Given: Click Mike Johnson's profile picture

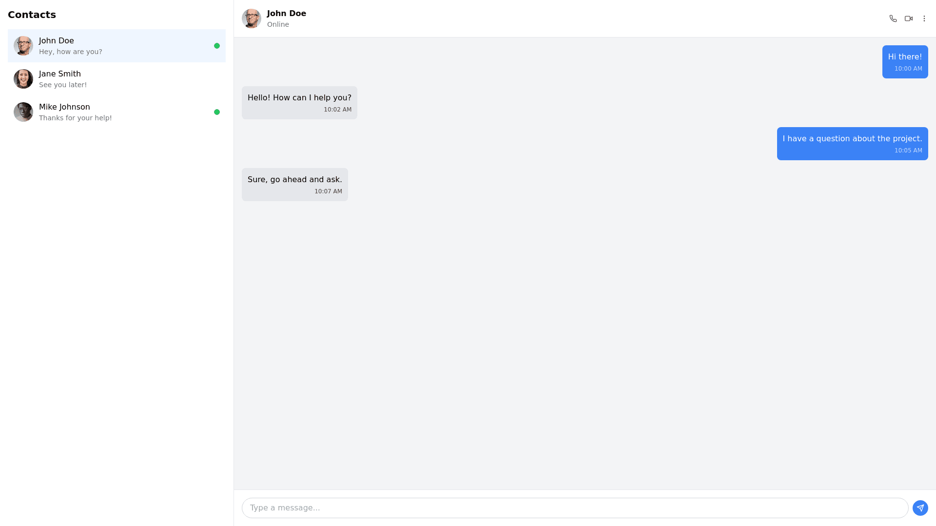Looking at the screenshot, I should pos(23,112).
